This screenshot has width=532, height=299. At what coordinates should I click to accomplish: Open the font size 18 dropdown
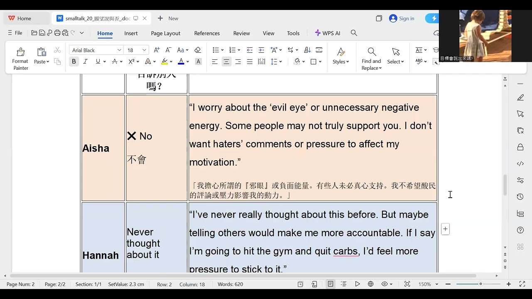click(x=144, y=50)
